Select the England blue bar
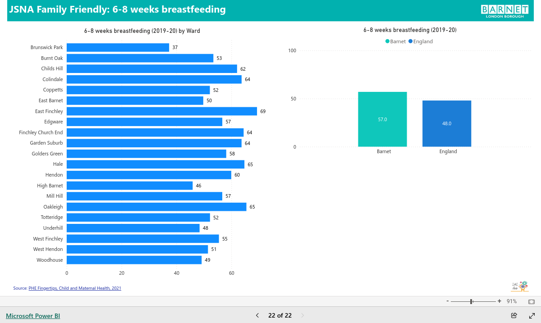The height and width of the screenshot is (323, 541). (447, 123)
